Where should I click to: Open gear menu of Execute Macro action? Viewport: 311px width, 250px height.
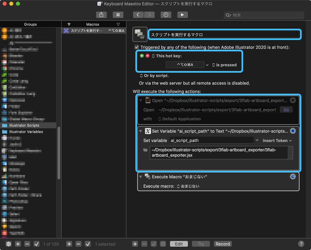pyautogui.click(x=293, y=177)
